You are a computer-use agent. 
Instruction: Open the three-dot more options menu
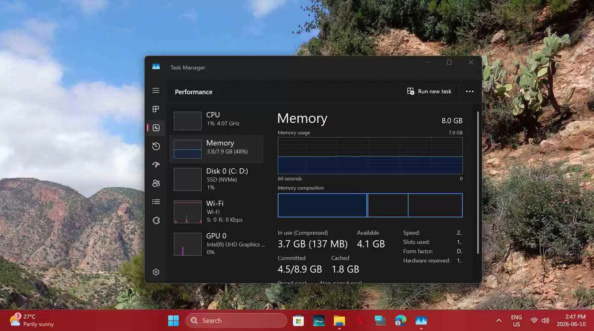(x=469, y=91)
